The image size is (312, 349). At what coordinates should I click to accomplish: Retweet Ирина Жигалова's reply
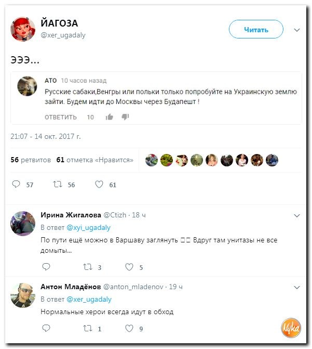click(88, 267)
